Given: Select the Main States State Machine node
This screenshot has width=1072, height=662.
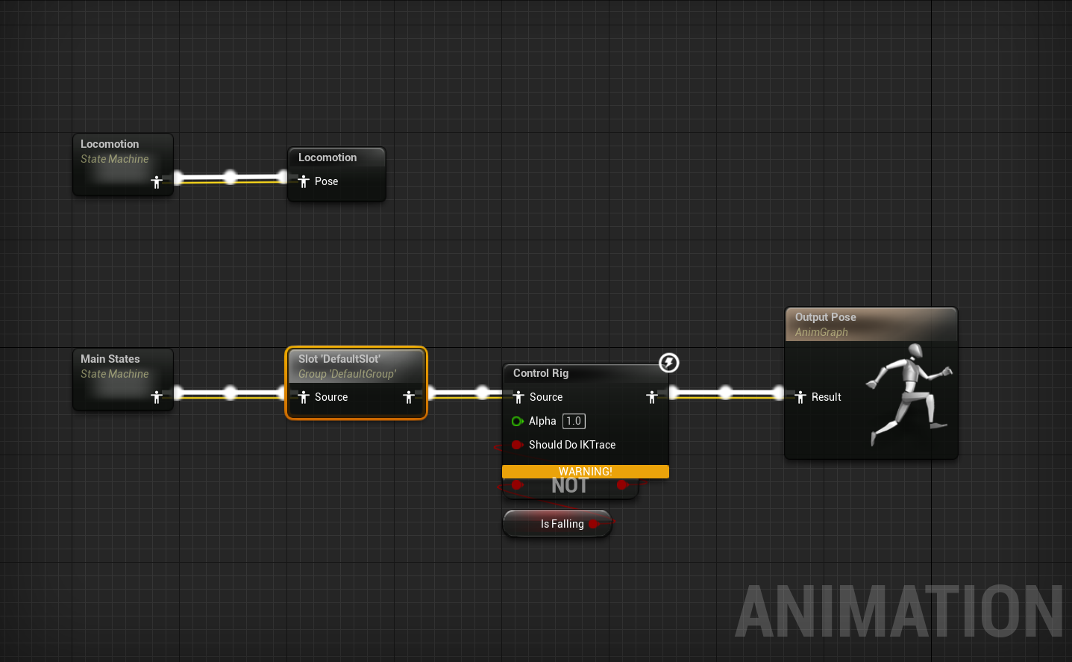Looking at the screenshot, I should click(123, 380).
